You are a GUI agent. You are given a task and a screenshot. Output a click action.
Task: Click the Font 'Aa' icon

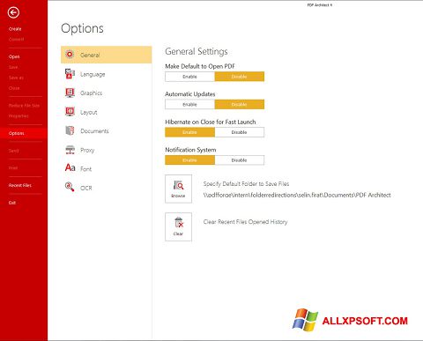tap(70, 167)
